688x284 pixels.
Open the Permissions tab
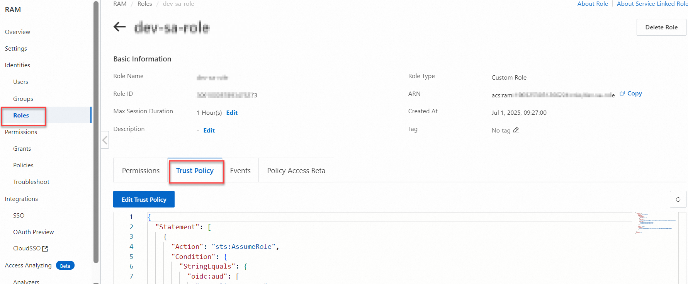tap(141, 170)
